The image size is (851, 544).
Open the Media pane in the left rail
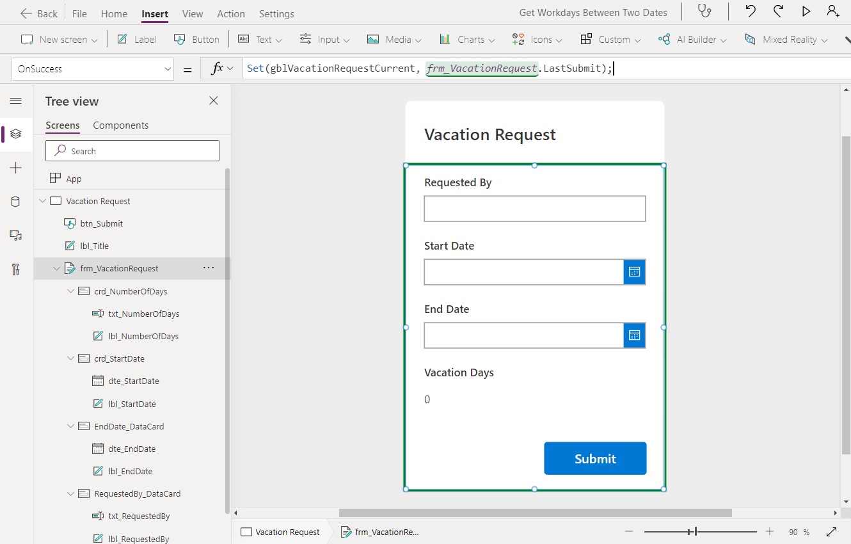pyautogui.click(x=15, y=235)
